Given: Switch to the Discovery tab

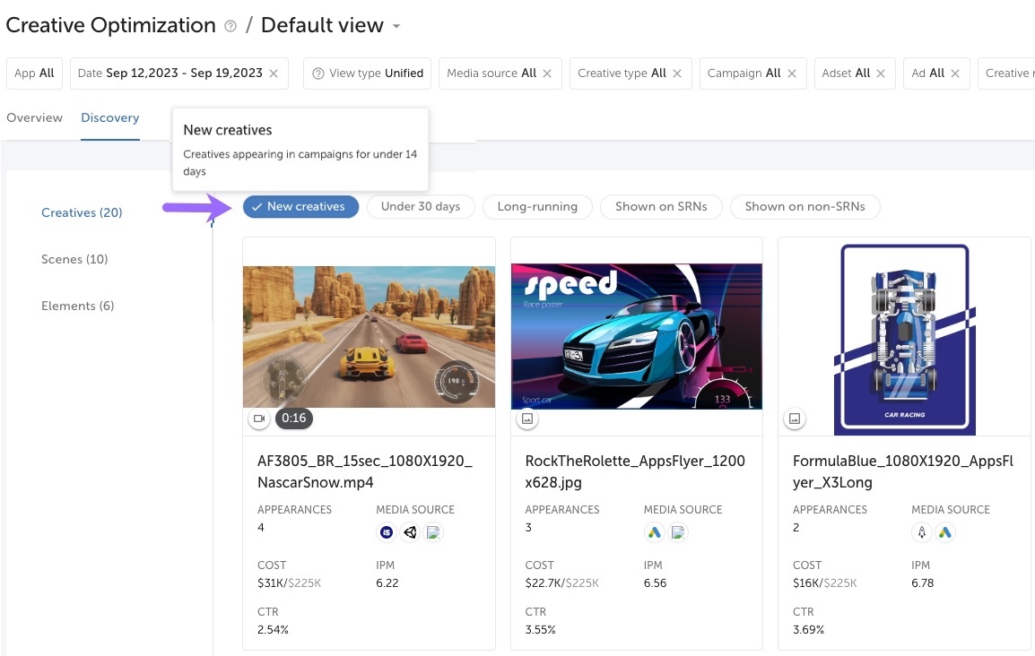Looking at the screenshot, I should coord(110,117).
